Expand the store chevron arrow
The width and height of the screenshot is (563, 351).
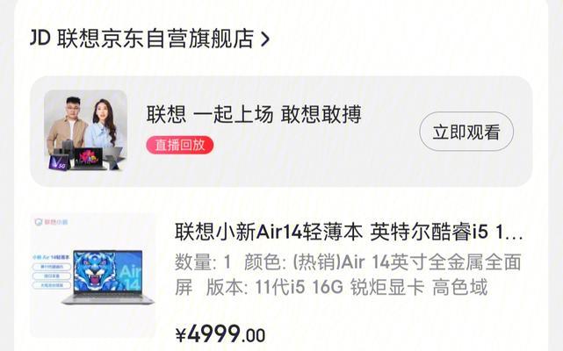click(264, 39)
